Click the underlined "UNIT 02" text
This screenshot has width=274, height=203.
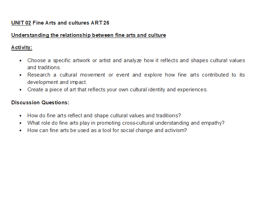pyautogui.click(x=21, y=23)
